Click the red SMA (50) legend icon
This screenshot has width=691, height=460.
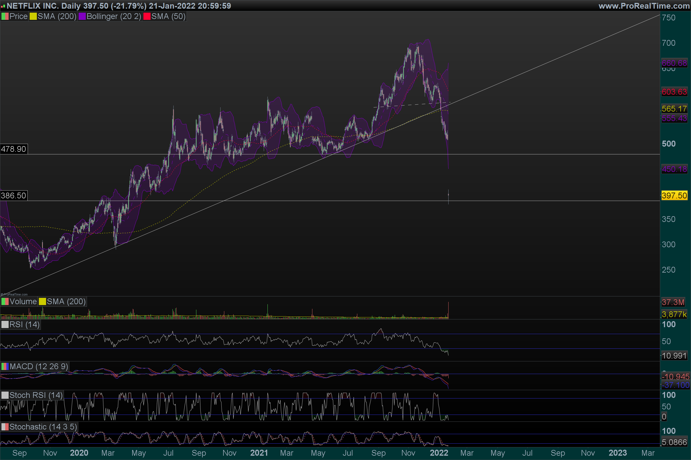pyautogui.click(x=147, y=16)
